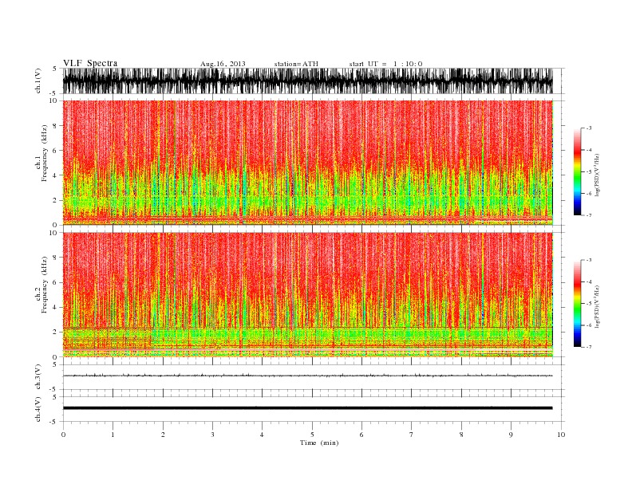Click the '-7' value on ch.2 colorbar
632x488 pixels.
[588, 347]
